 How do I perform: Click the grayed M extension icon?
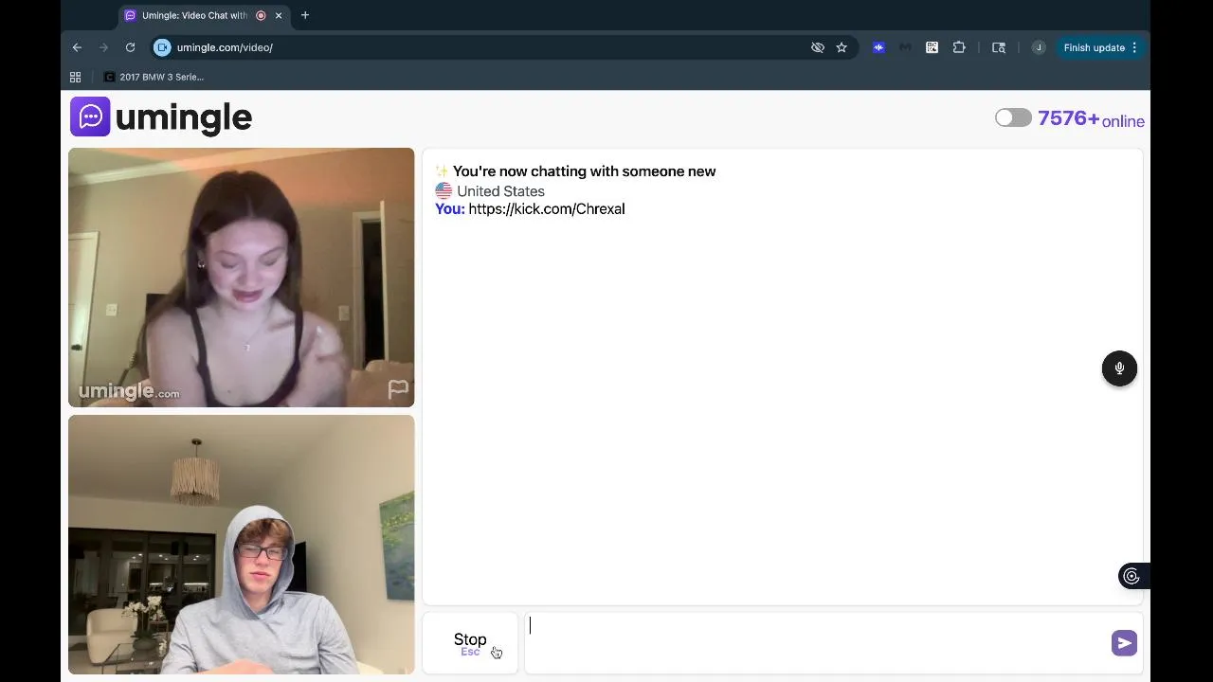905,47
